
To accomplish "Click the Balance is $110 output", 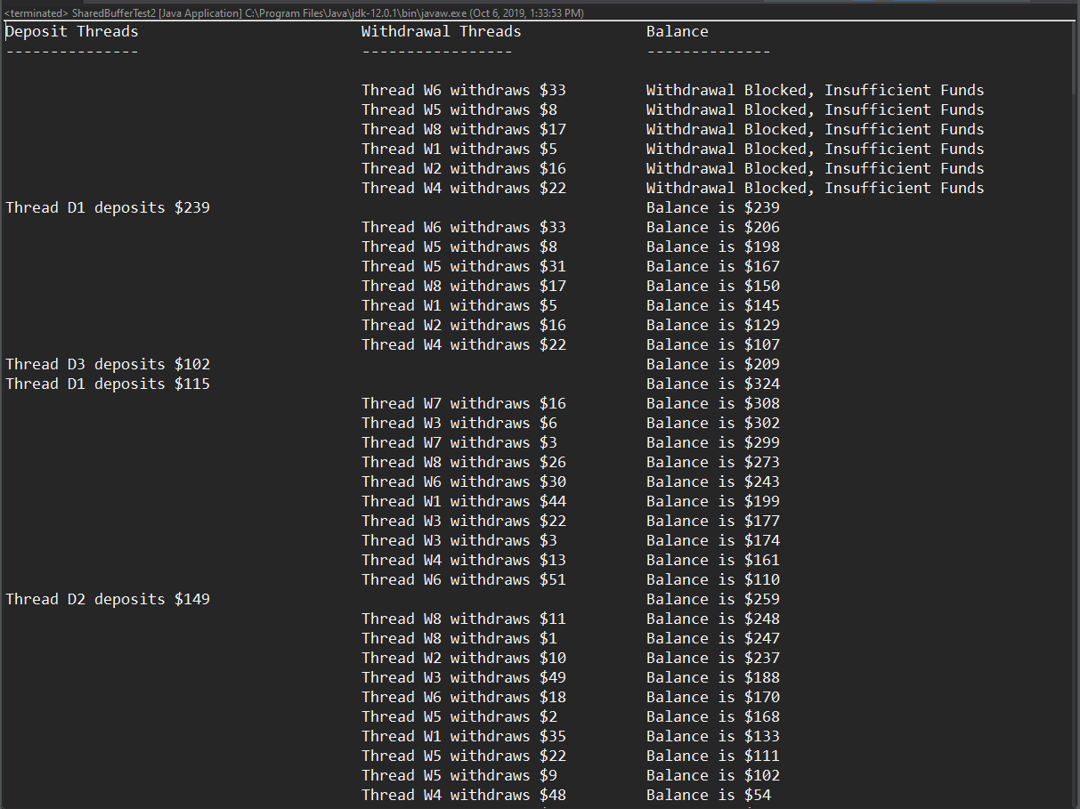I will 712,580.
